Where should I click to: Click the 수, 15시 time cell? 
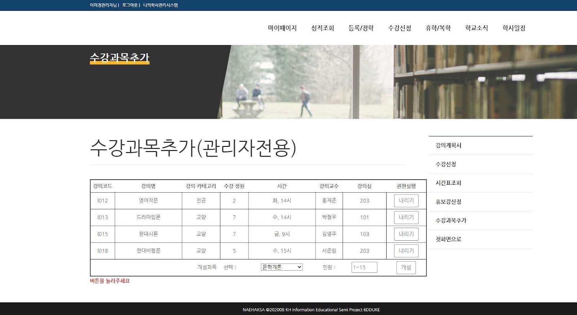(282, 251)
